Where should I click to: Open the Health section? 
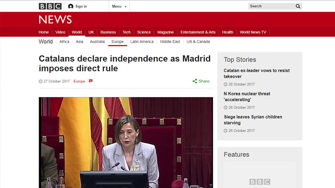pyautogui.click(x=227, y=32)
